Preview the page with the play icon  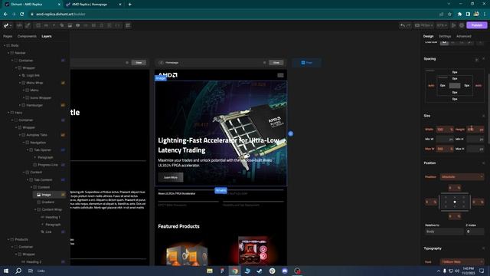click(x=454, y=25)
